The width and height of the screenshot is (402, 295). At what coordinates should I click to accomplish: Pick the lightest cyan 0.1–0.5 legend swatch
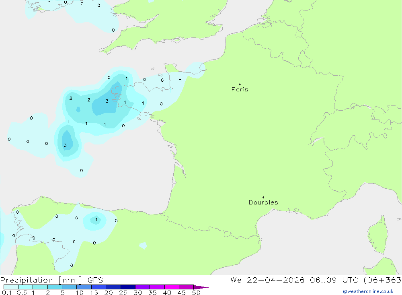pyautogui.click(x=11, y=287)
